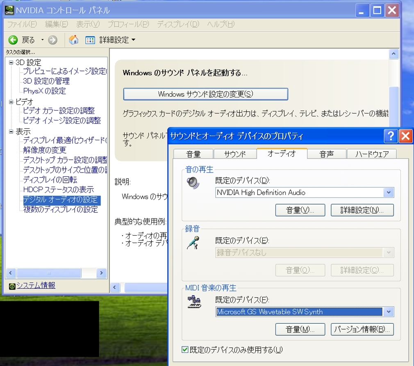Select デスクトップ カラー設定の調整 tree item
Viewport: 414px width, 366px height.
(65, 160)
